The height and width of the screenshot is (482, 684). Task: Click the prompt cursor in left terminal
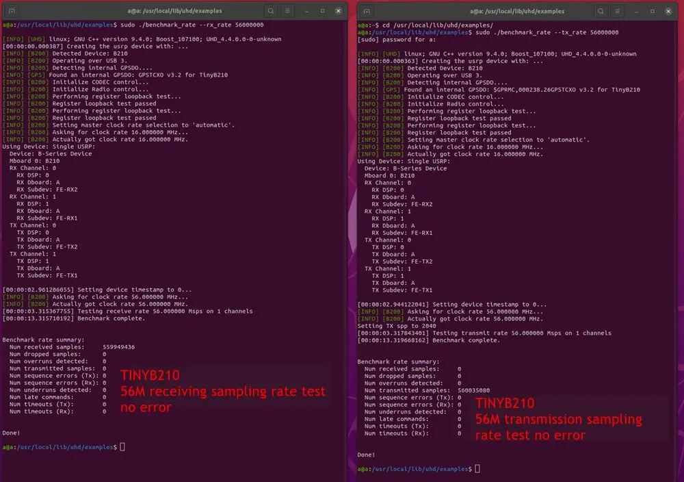coord(122,447)
